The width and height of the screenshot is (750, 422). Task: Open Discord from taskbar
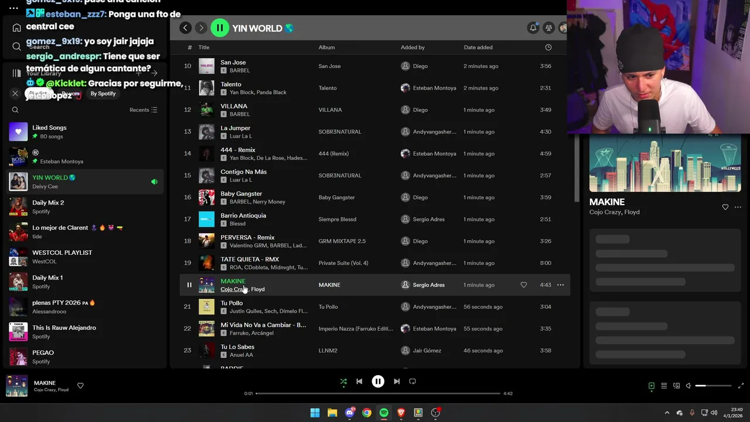pyautogui.click(x=350, y=413)
